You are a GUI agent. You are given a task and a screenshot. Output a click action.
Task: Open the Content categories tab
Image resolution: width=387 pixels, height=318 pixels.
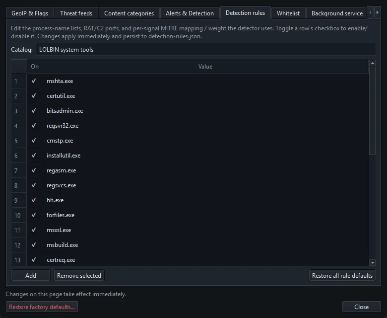click(129, 13)
